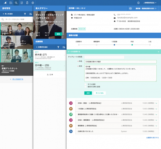Click the green 編集 button on job summary
161x149 pixels.
[x=58, y=34]
